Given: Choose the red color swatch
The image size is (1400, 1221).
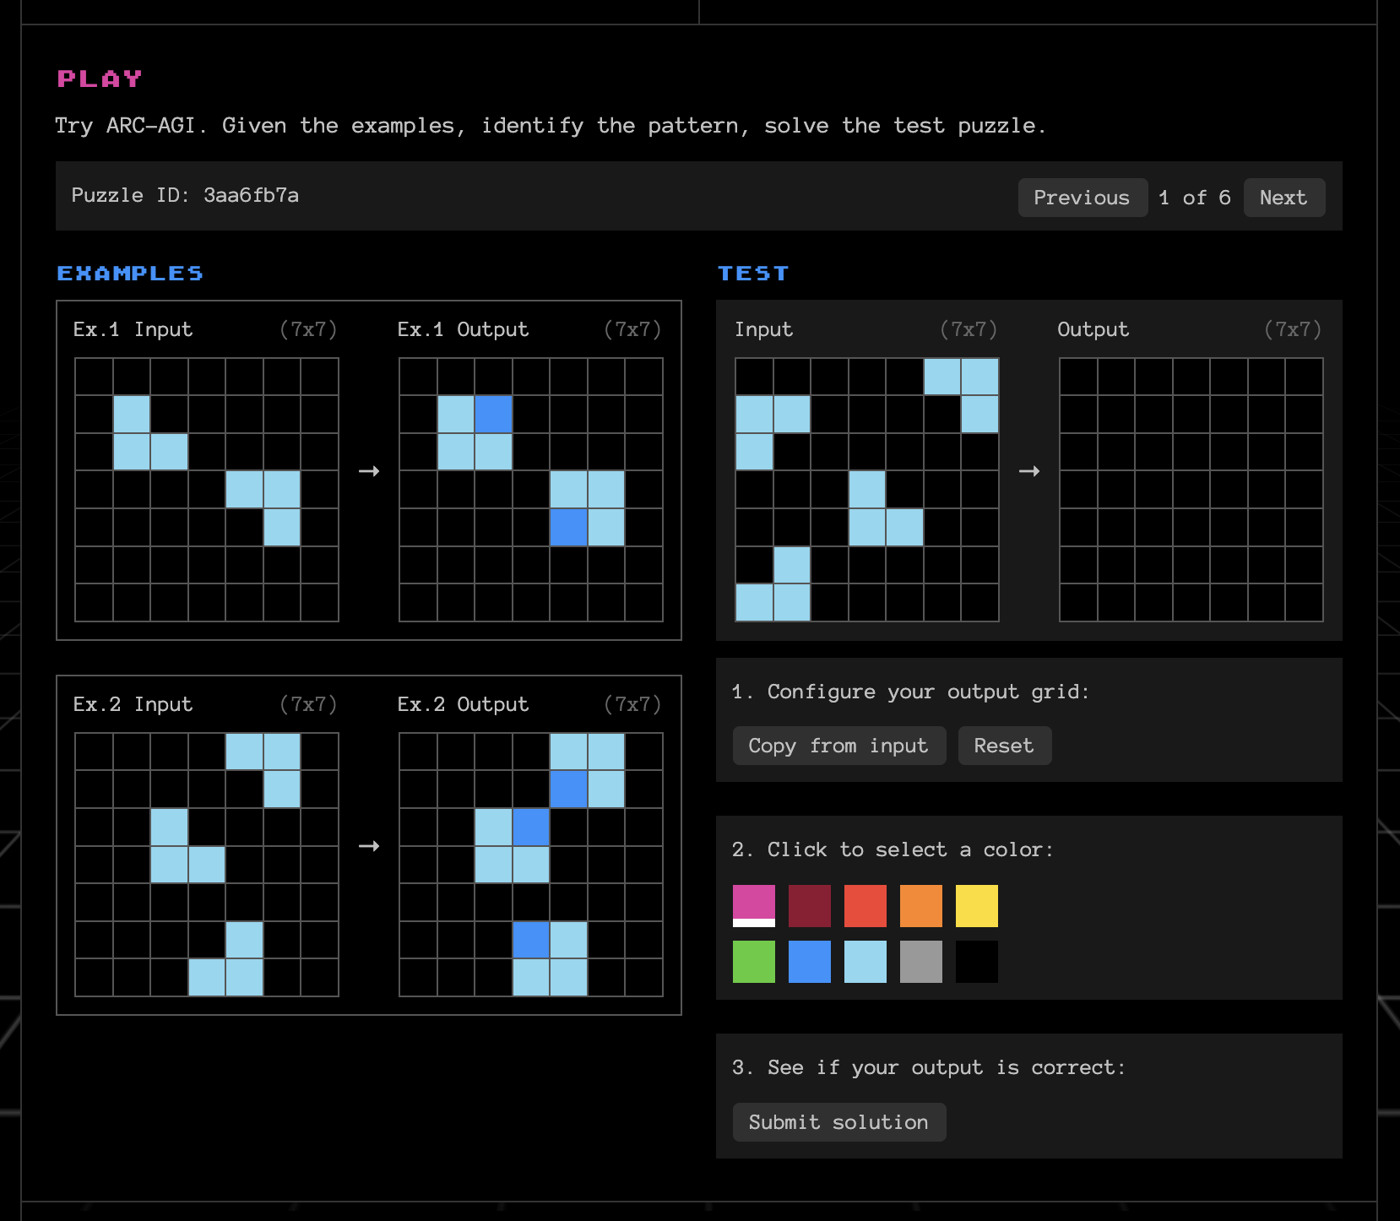Looking at the screenshot, I should click(865, 905).
